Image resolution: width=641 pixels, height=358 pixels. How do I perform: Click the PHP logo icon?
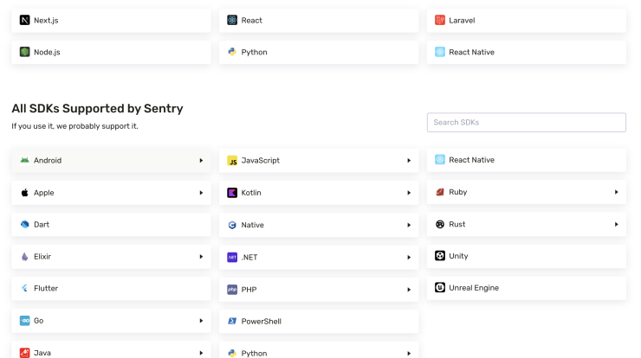click(232, 290)
